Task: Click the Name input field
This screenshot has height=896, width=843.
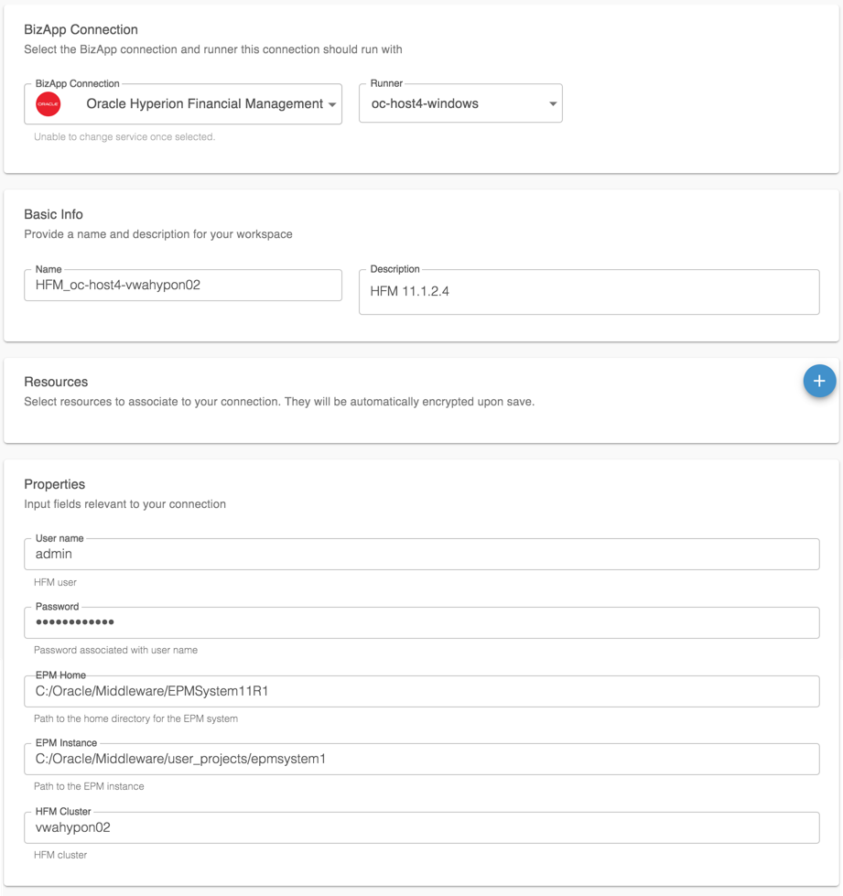Action: click(183, 286)
